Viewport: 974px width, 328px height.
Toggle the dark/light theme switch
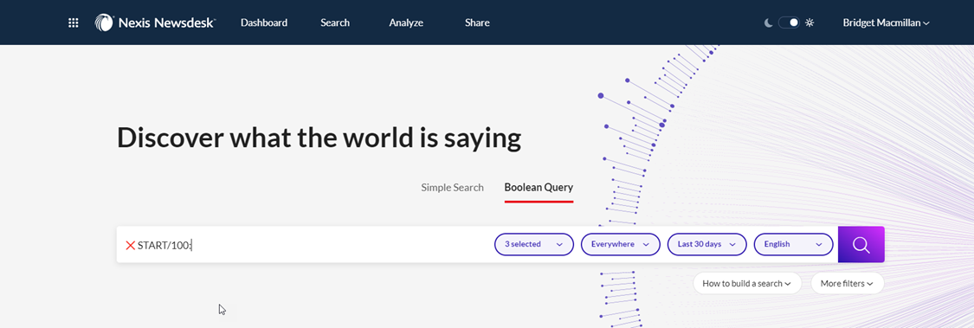789,23
